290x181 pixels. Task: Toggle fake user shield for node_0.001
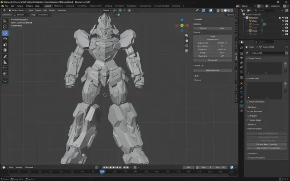286,53
